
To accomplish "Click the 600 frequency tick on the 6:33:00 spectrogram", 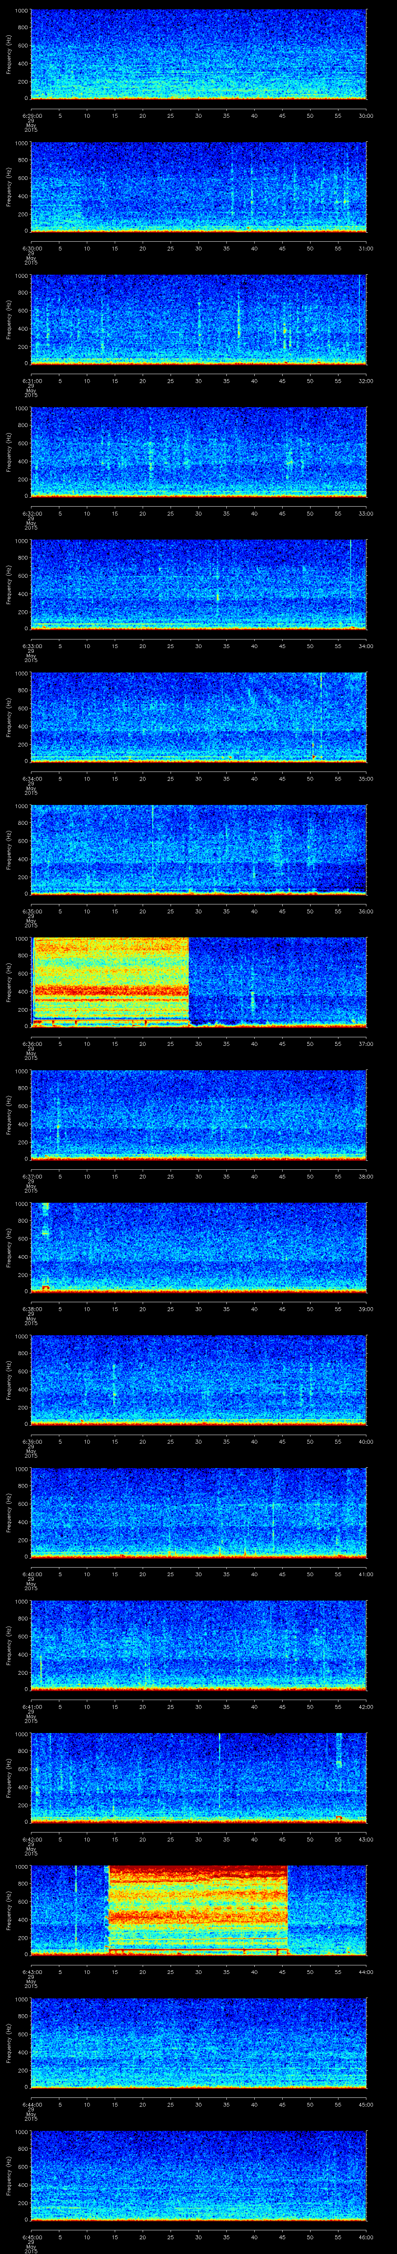I will pyautogui.click(x=24, y=576).
